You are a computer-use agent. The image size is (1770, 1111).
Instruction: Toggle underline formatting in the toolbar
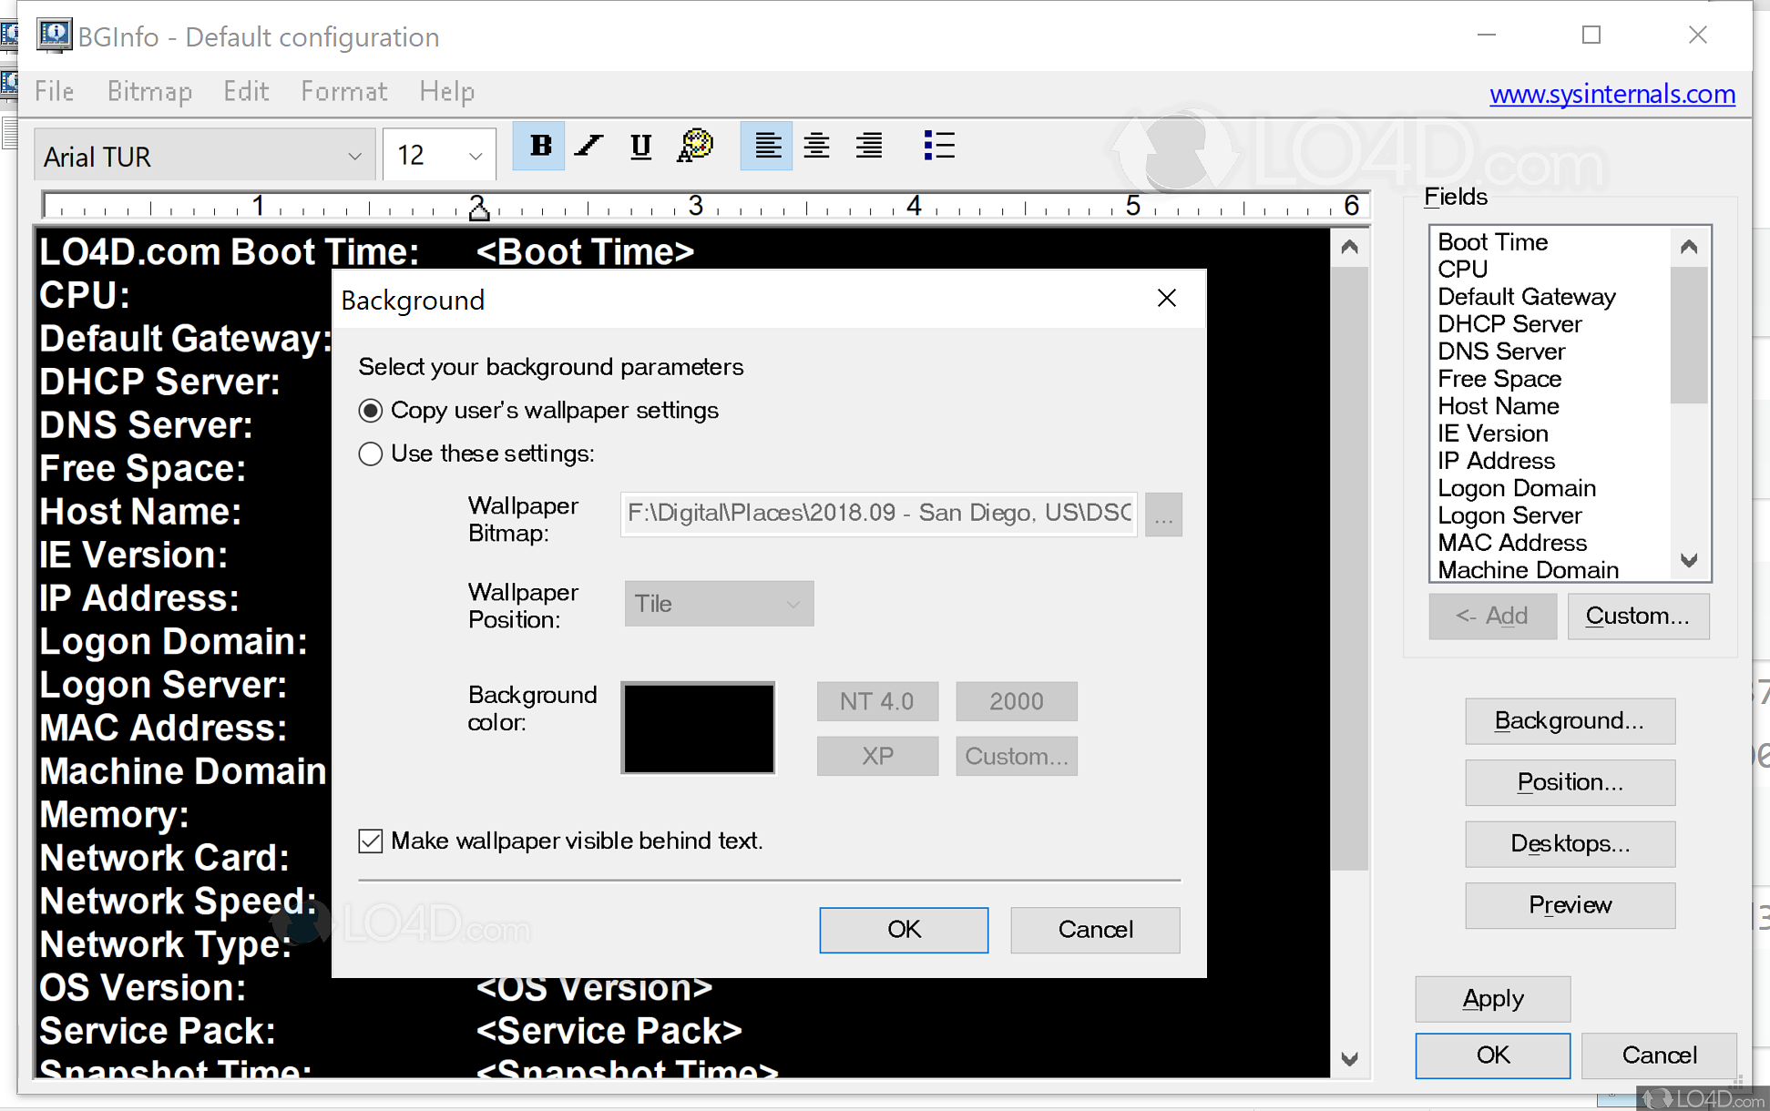click(640, 146)
